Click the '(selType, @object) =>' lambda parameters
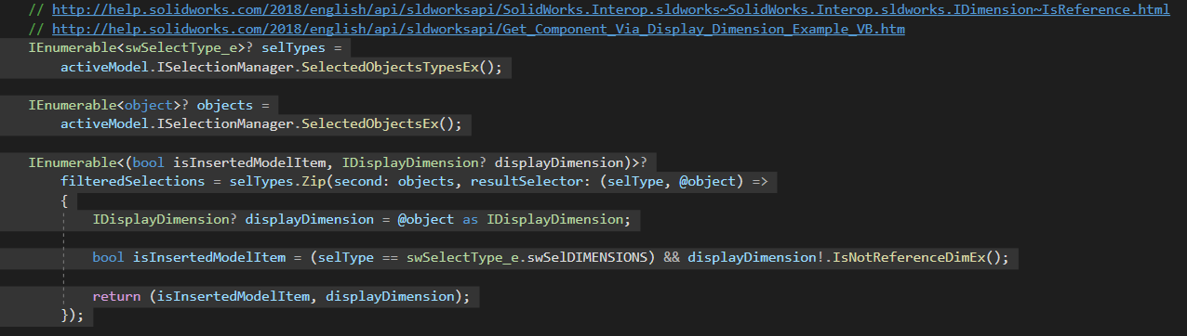The height and width of the screenshot is (336, 1187). (684, 181)
